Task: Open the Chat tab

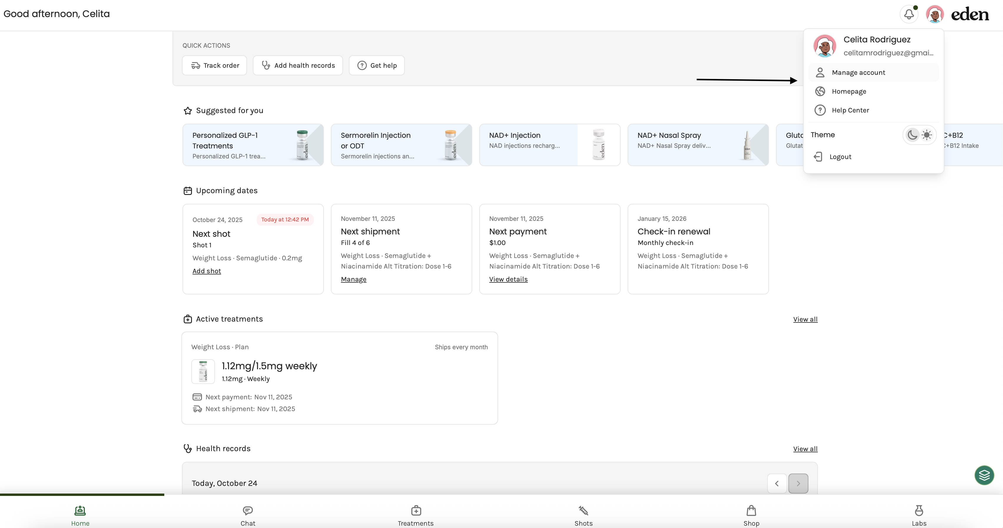Action: coord(248,516)
